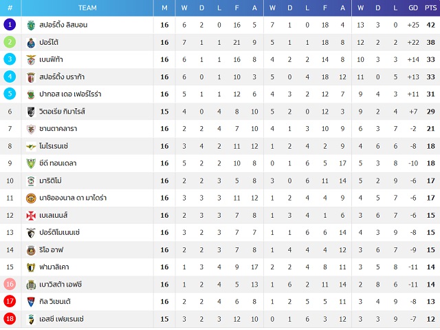Click the M matches column header
This screenshot has height=330, width=440.
(164, 8)
